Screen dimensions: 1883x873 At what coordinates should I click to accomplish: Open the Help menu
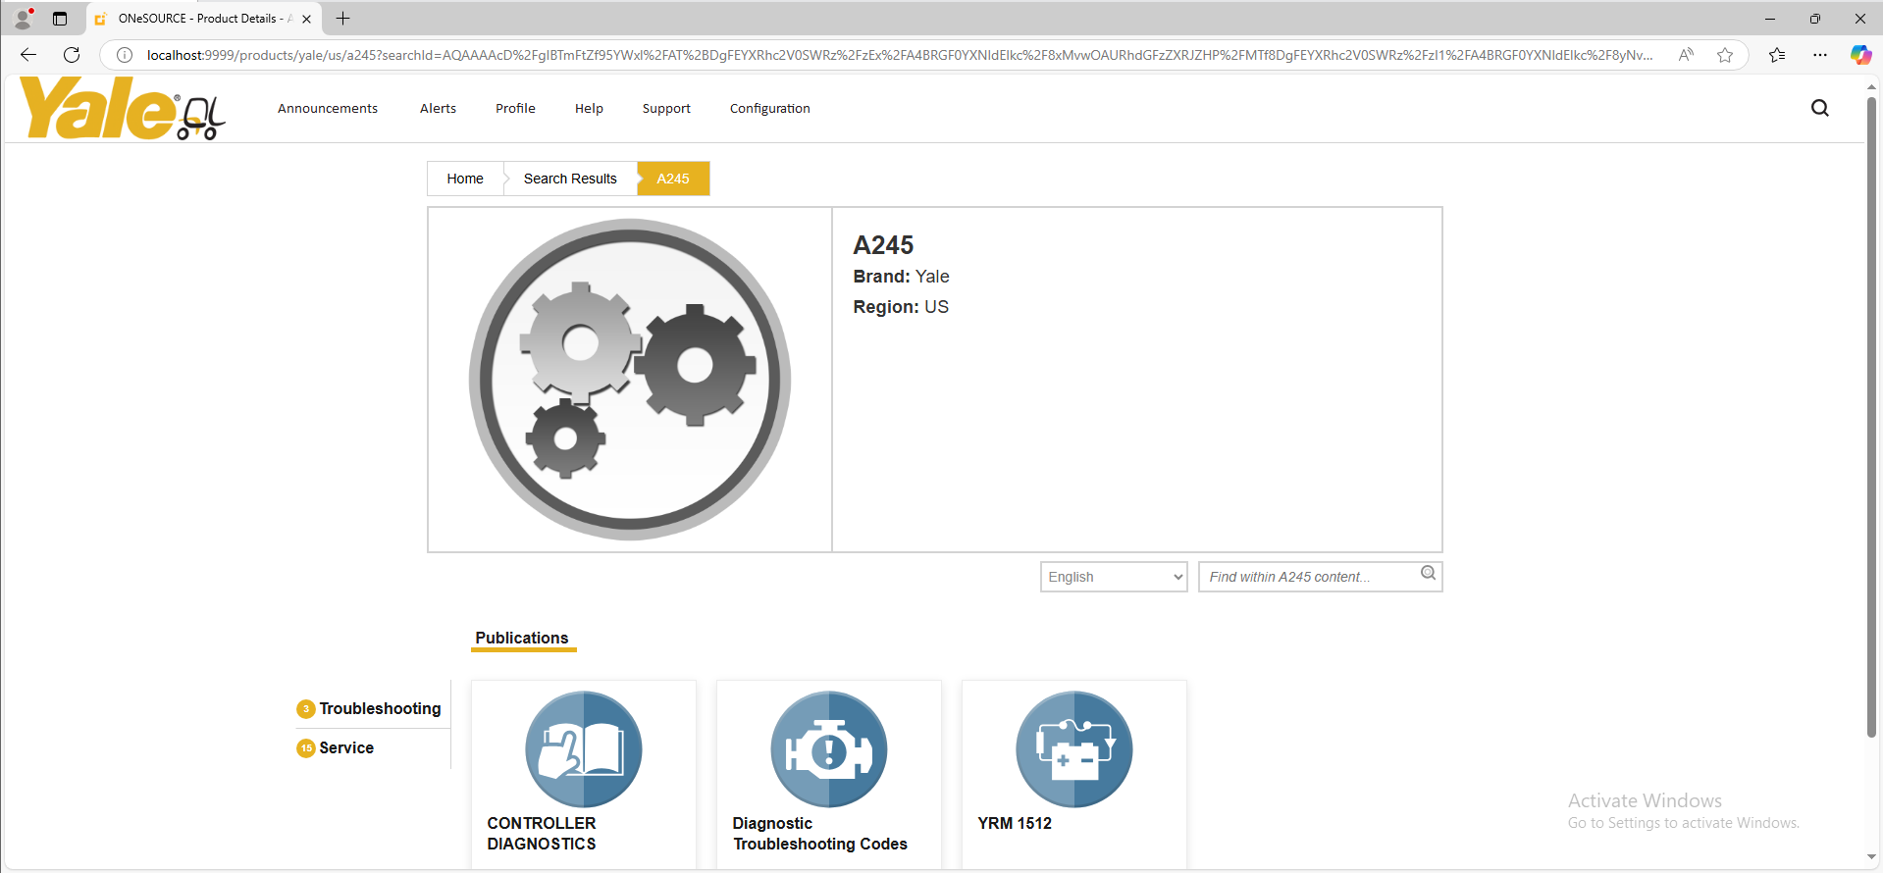point(589,109)
